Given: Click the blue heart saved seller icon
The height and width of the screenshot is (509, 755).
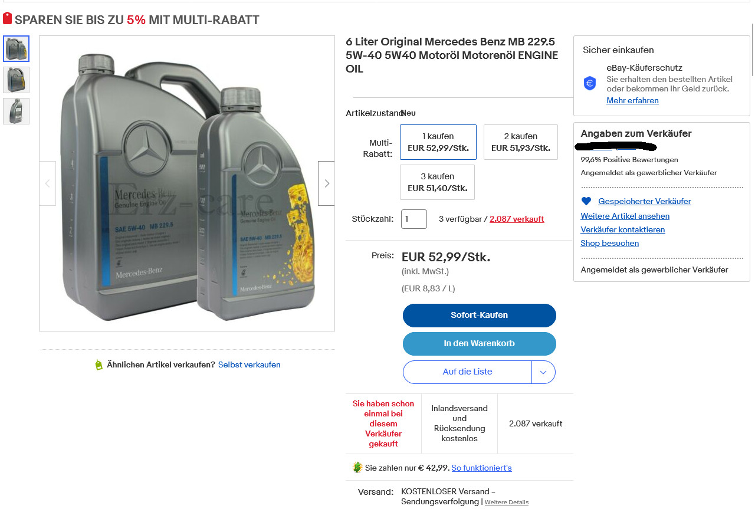Looking at the screenshot, I should coord(586,201).
